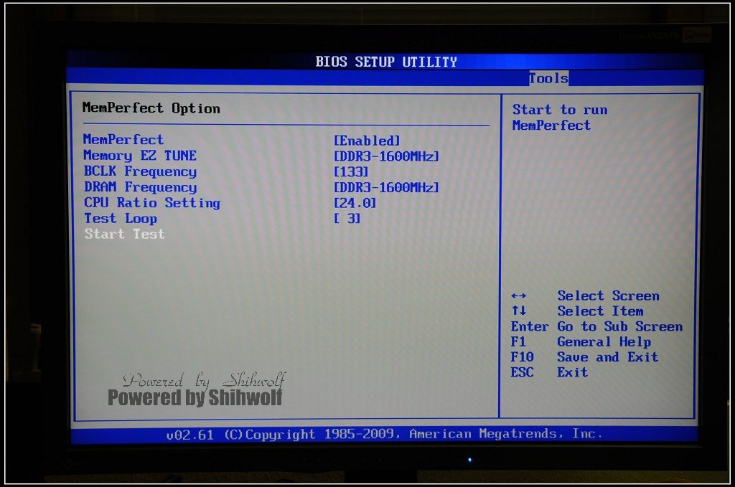
Task: Click the ESC Exit hint
Action: point(549,372)
